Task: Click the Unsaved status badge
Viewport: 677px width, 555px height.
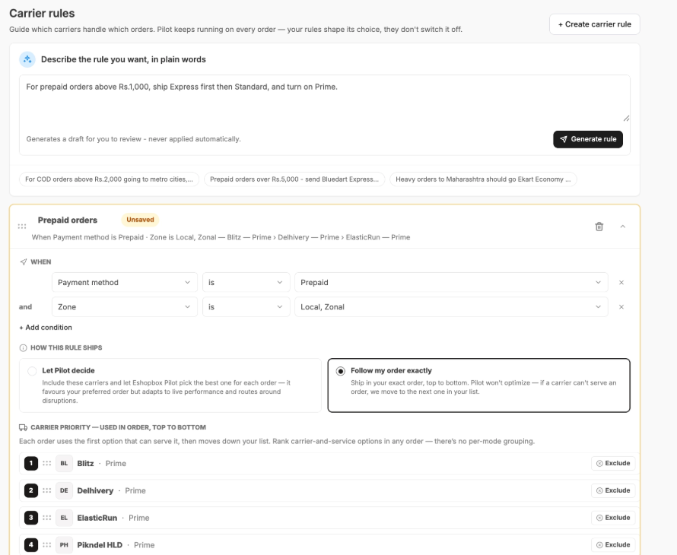Action: (x=140, y=220)
